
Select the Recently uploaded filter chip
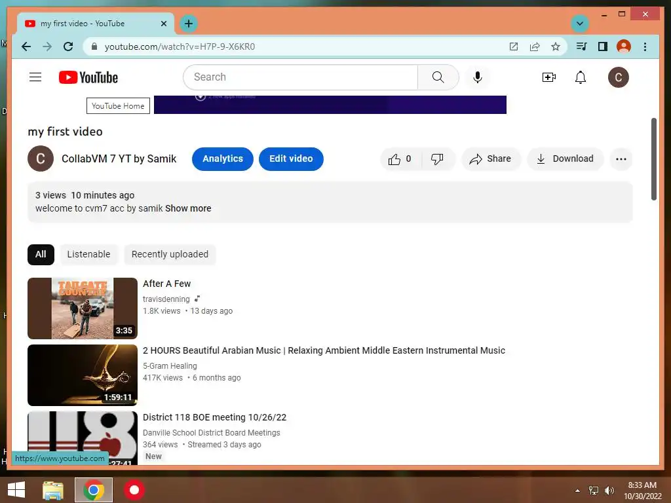pyautogui.click(x=170, y=255)
